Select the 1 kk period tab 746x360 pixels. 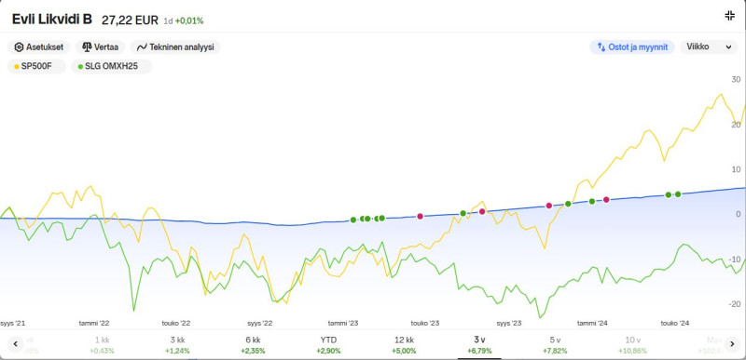tap(102, 345)
